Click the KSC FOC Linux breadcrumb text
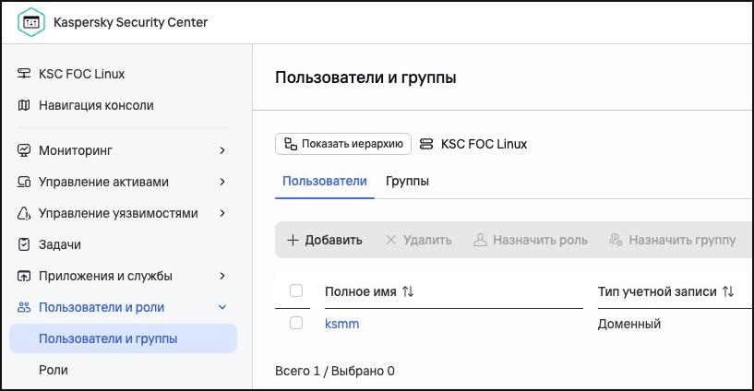Screen dimensions: 754x391 [485, 144]
